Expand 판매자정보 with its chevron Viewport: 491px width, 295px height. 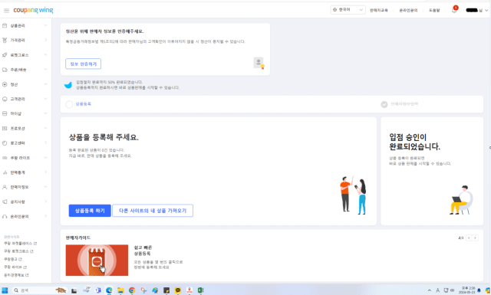[x=45, y=187]
